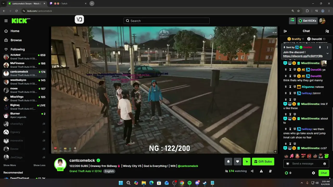Open the discord.gg invite link
The image size is (333, 187).
[x=303, y=56]
